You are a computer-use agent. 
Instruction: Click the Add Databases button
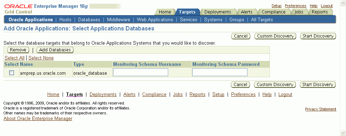(55, 50)
